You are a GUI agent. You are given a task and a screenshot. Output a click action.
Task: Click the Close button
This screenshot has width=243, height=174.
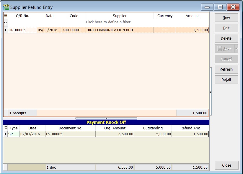click(x=226, y=165)
